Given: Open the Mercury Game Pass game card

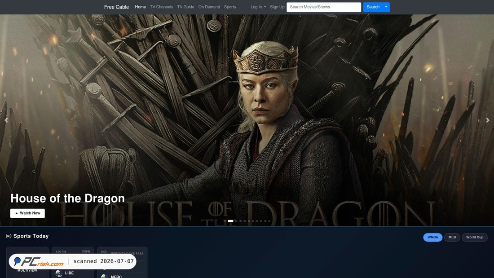Looking at the screenshot, I should click(x=122, y=262).
